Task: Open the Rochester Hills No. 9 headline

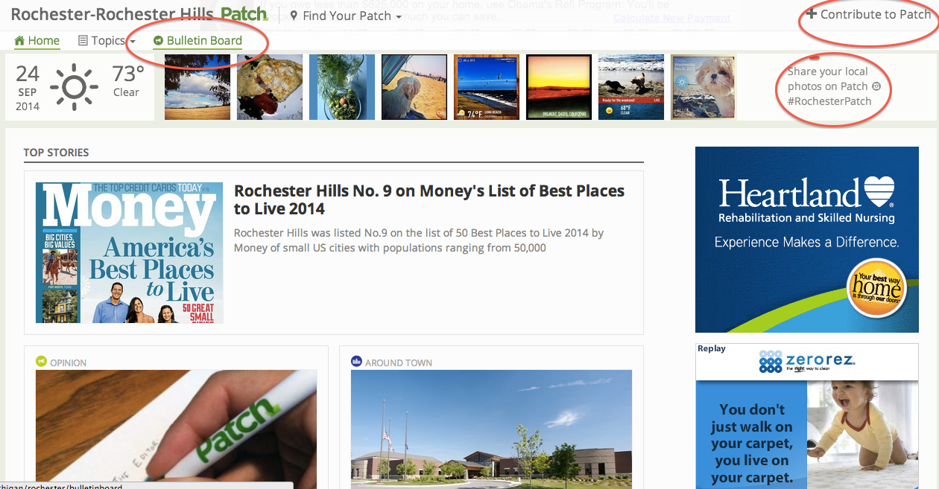Action: click(x=429, y=199)
